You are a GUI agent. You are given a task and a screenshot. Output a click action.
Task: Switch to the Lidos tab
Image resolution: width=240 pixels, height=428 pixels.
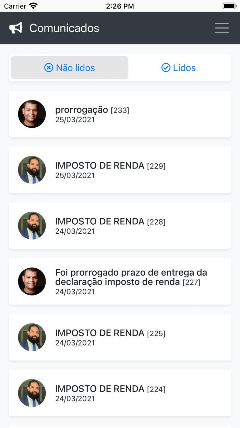click(178, 67)
